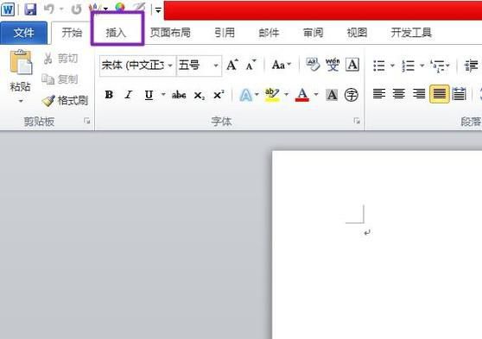Click the 剪切 (Cut) button

[x=60, y=59]
